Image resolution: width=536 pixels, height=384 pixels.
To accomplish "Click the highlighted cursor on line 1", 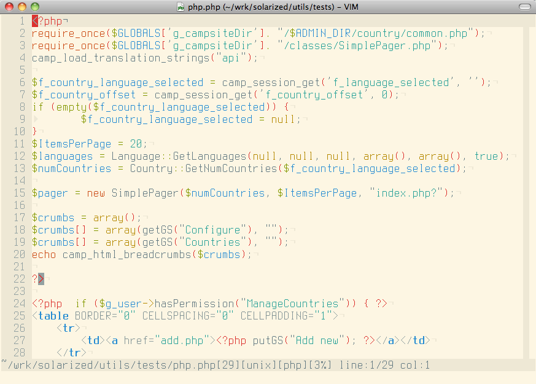I will coord(35,21).
